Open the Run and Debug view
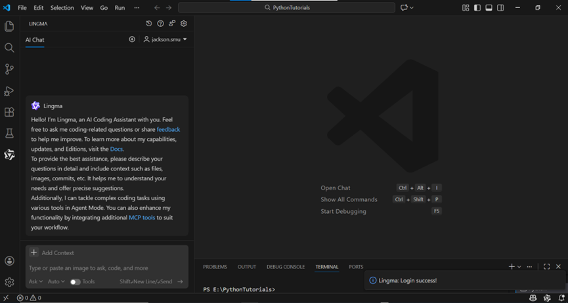Screen dimensions: 568x303 point(9,91)
